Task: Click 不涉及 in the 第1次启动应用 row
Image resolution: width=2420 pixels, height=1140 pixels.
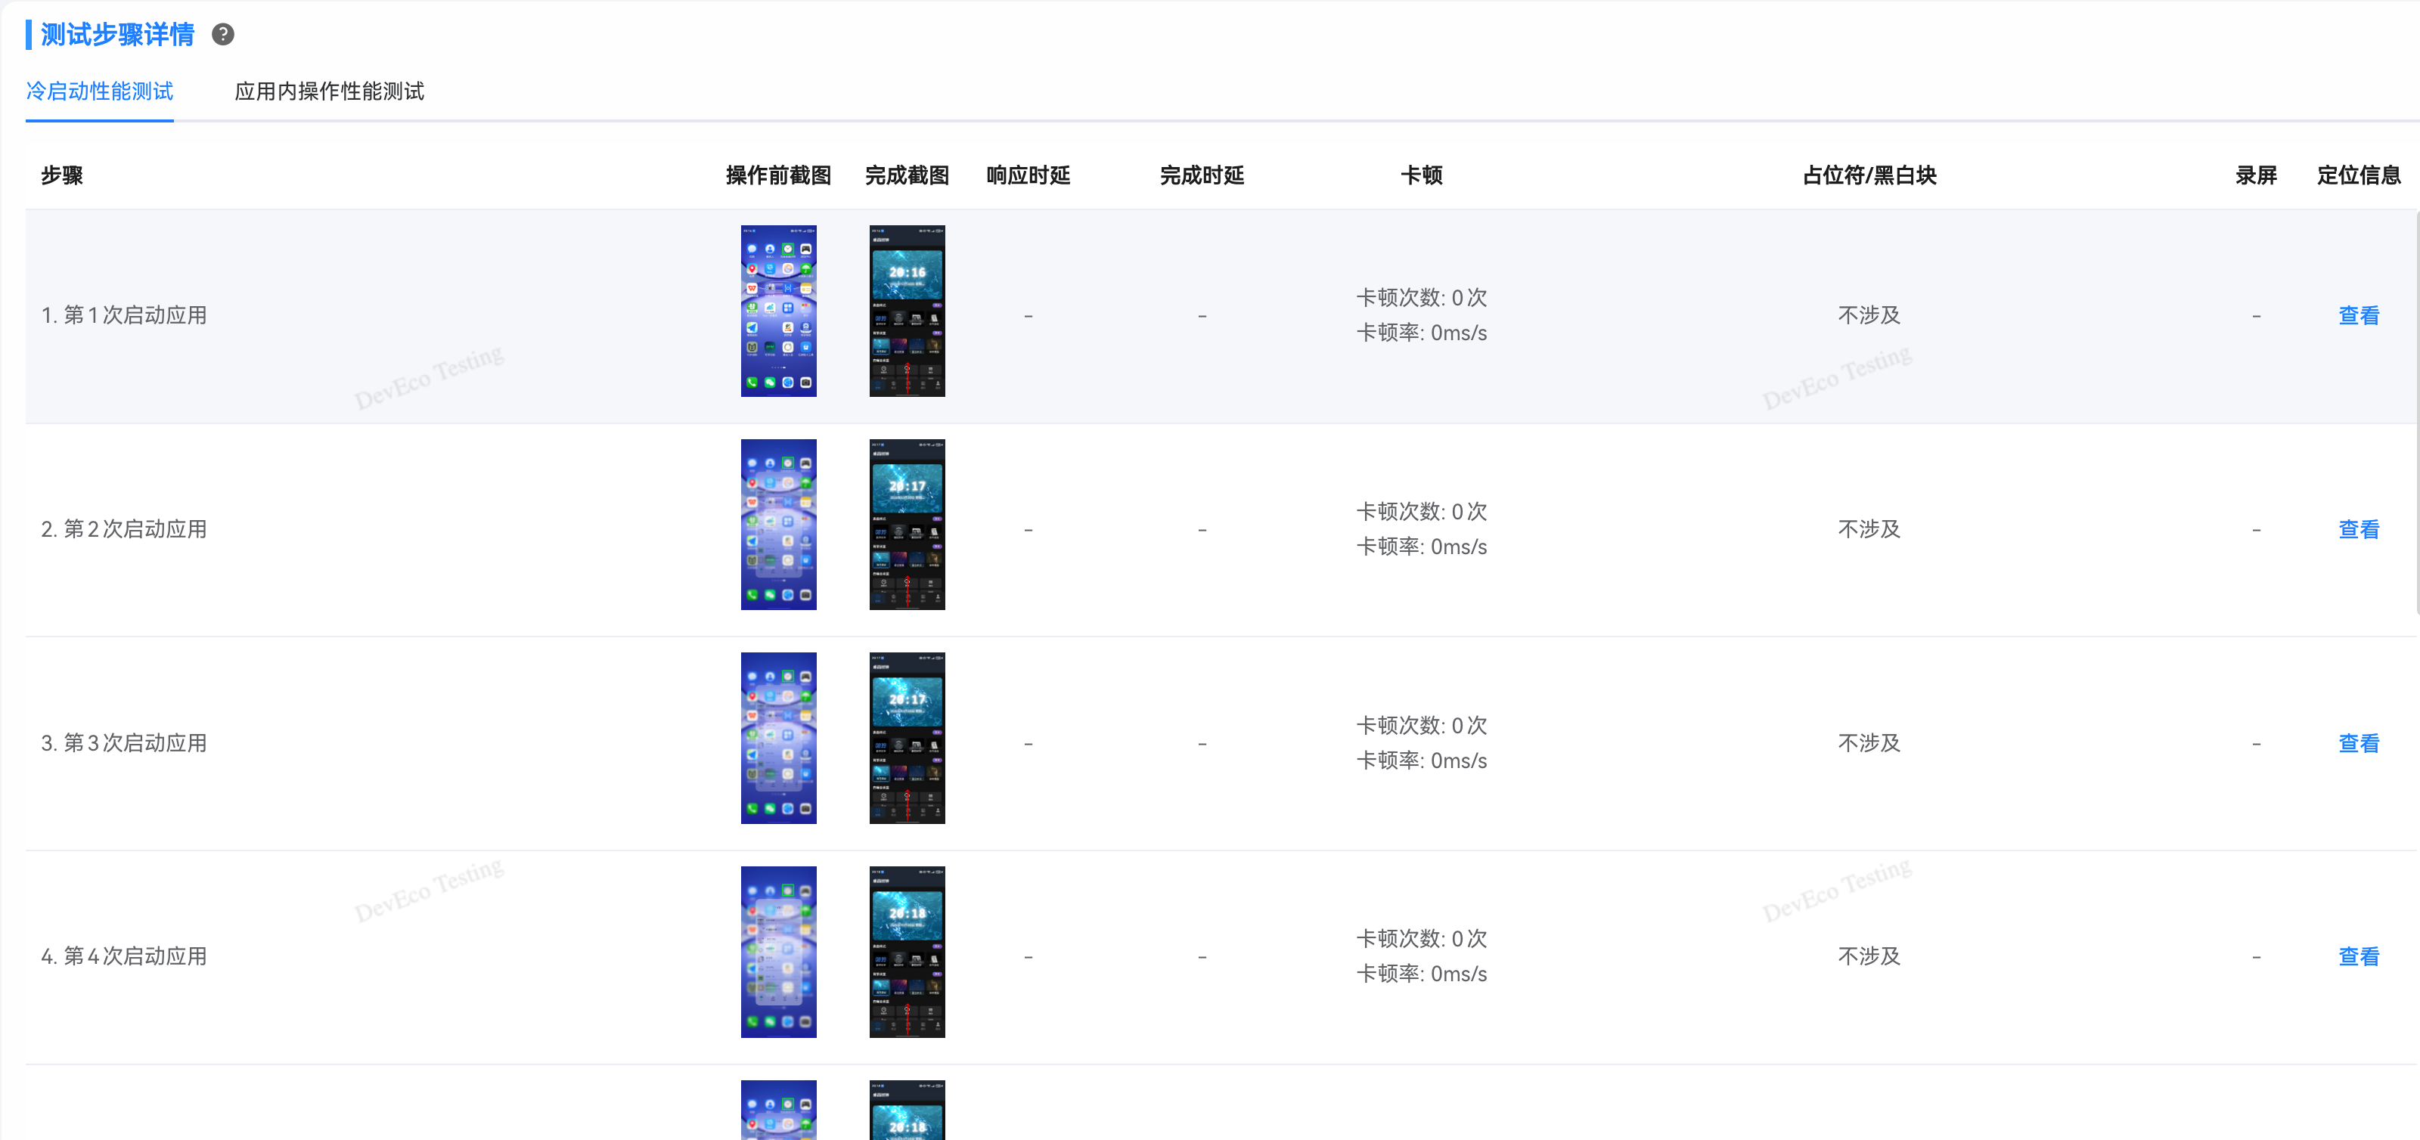Action: (x=1869, y=315)
